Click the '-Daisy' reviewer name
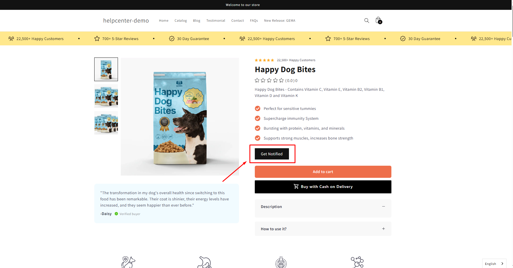This screenshot has width=513, height=268. (x=106, y=214)
